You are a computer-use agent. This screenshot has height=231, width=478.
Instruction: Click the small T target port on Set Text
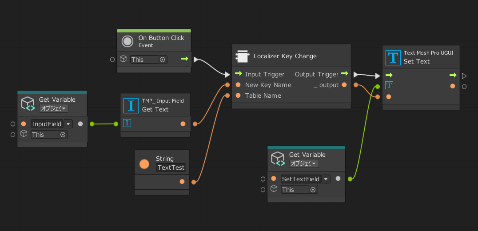(389, 85)
